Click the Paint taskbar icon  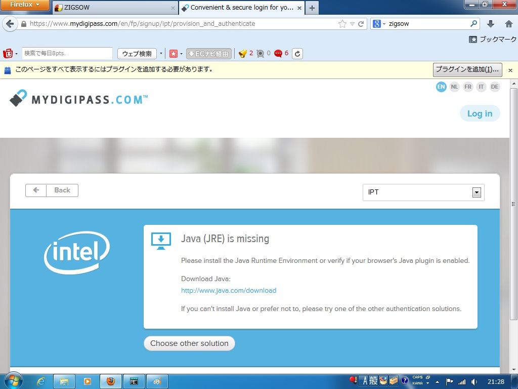pos(157,381)
